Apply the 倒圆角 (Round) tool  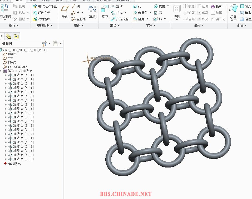140,13
